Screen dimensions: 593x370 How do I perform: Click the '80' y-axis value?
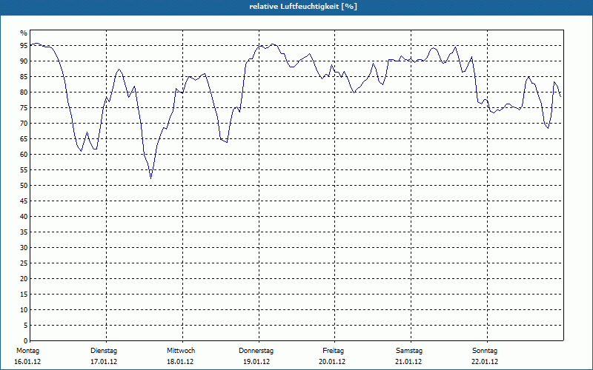pos(24,92)
